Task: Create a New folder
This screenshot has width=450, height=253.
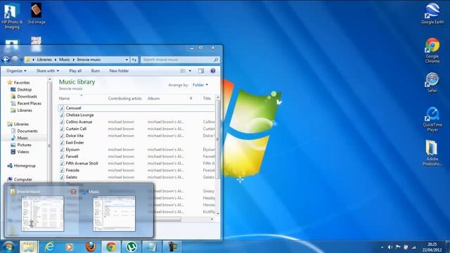Action: 119,71
